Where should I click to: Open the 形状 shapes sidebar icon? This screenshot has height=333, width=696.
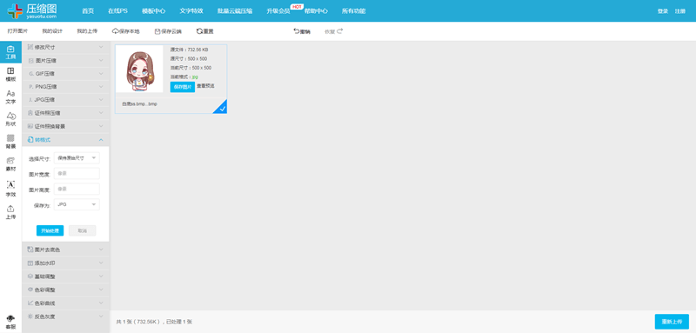point(10,119)
